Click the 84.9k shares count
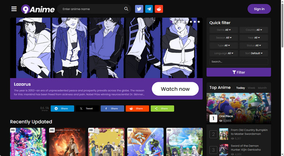This screenshot has height=156, width=284. [x=45, y=109]
